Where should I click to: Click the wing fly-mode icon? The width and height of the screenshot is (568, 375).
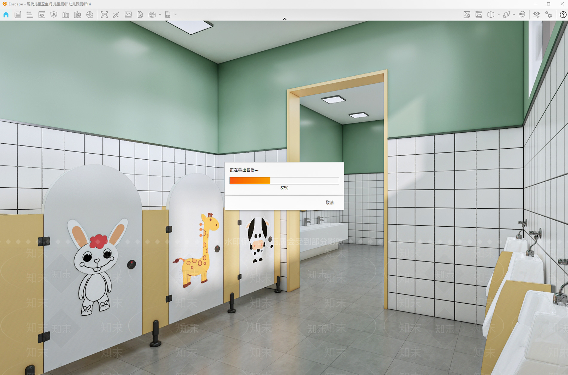(x=507, y=15)
